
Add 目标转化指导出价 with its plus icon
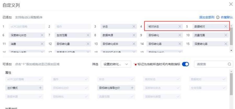pyautogui.click(x=132, y=88)
